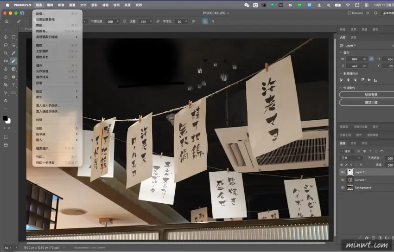Click the Layer 1 thumbnail
This screenshot has height=252, width=394.
350,172
